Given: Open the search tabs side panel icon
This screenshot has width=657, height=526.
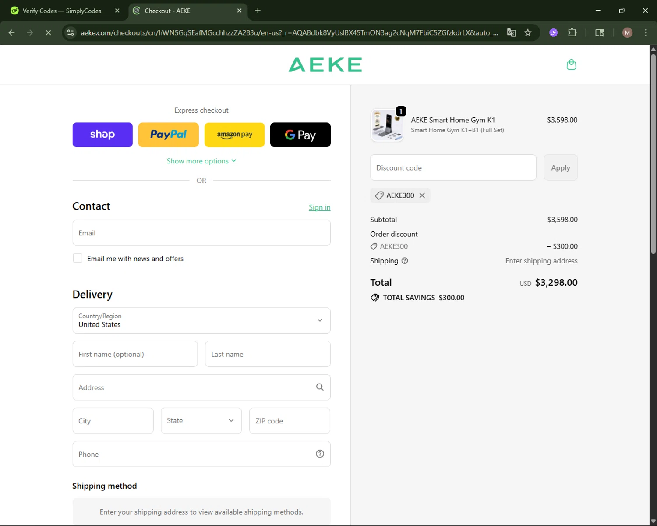Looking at the screenshot, I should point(600,32).
